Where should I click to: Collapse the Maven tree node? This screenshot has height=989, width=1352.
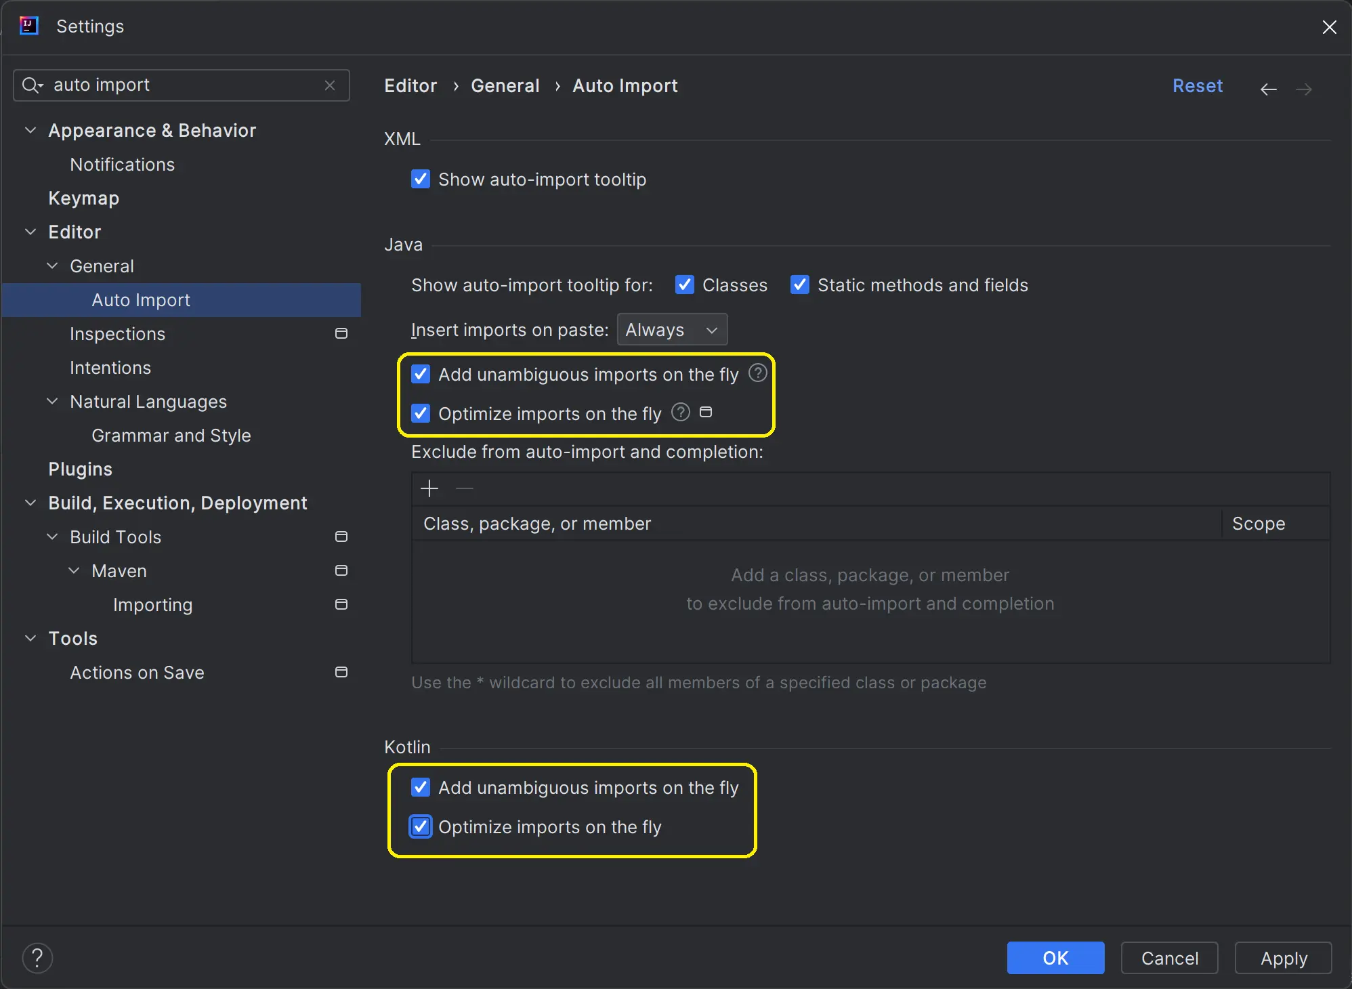click(x=74, y=570)
